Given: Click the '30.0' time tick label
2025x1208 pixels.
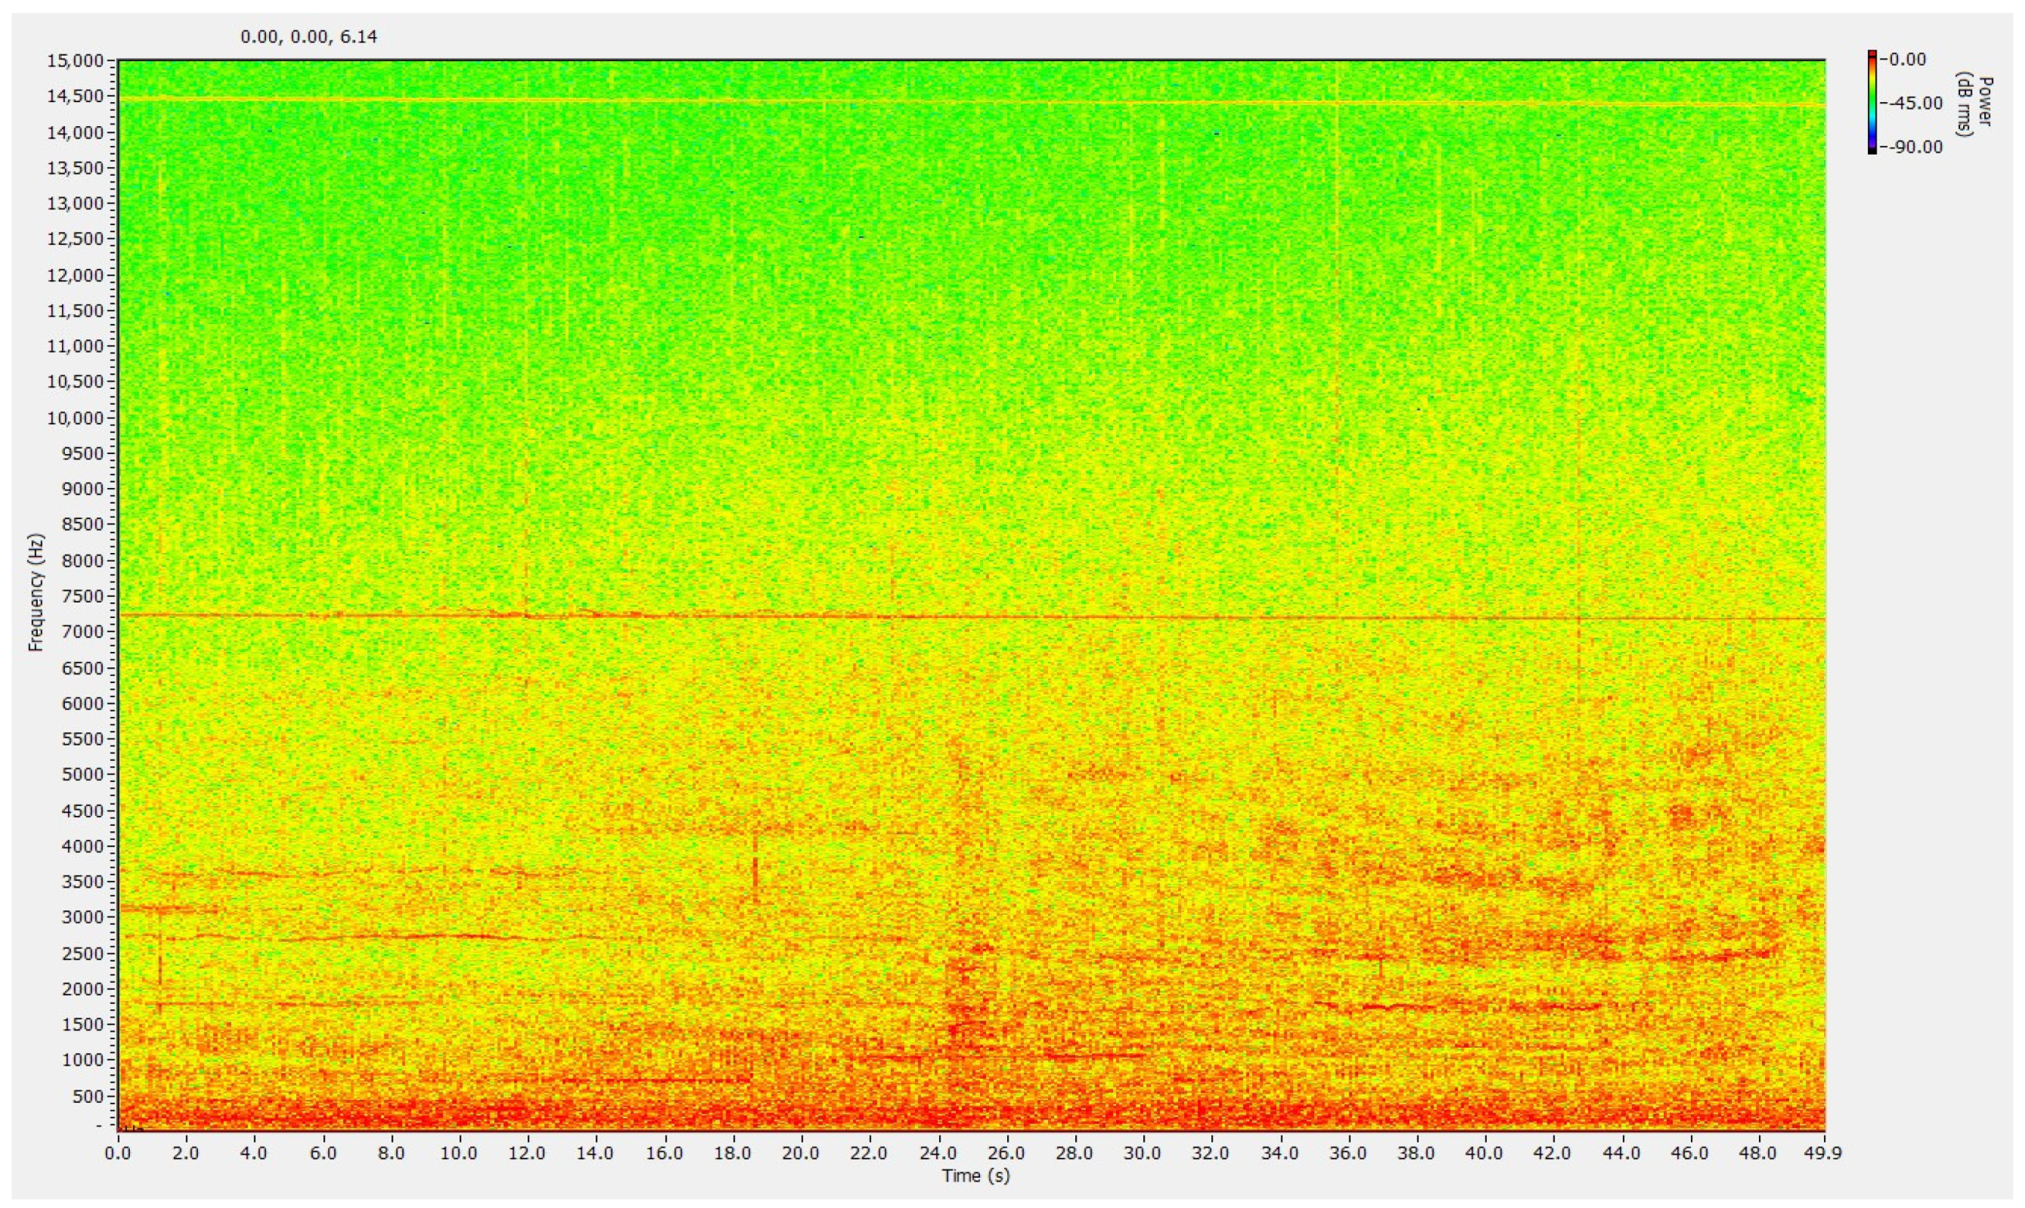Looking at the screenshot, I should click(x=1143, y=1153).
